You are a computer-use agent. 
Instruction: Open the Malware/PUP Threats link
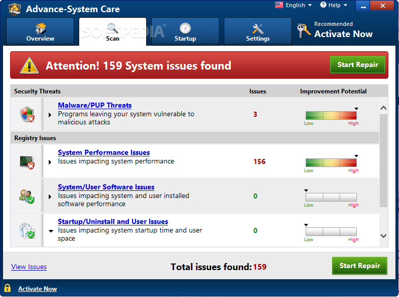click(94, 105)
